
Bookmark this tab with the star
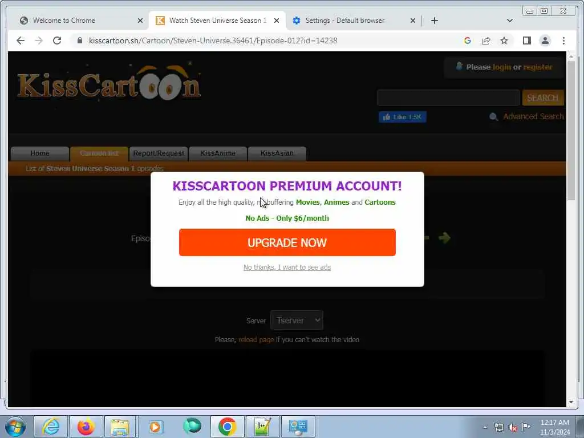click(x=504, y=40)
